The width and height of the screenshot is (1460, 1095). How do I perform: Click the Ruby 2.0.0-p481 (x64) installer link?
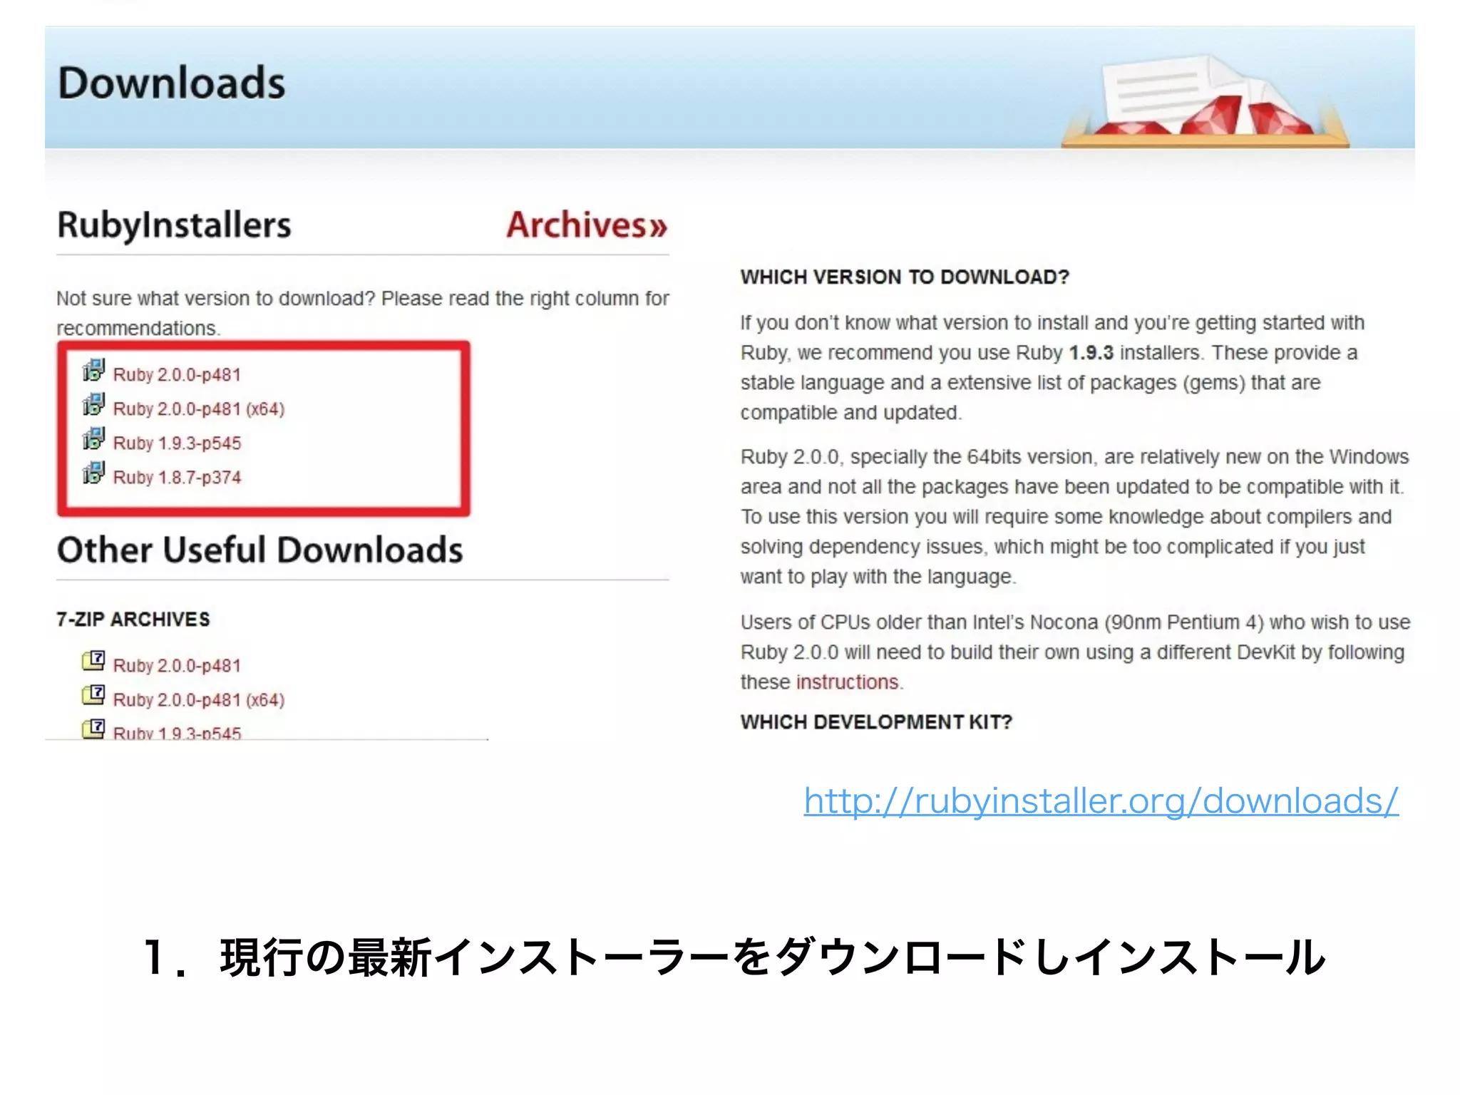tap(199, 408)
